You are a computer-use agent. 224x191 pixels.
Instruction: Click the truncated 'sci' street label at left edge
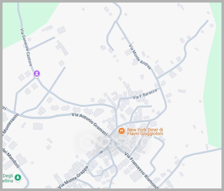pyautogui.click(x=4, y=108)
